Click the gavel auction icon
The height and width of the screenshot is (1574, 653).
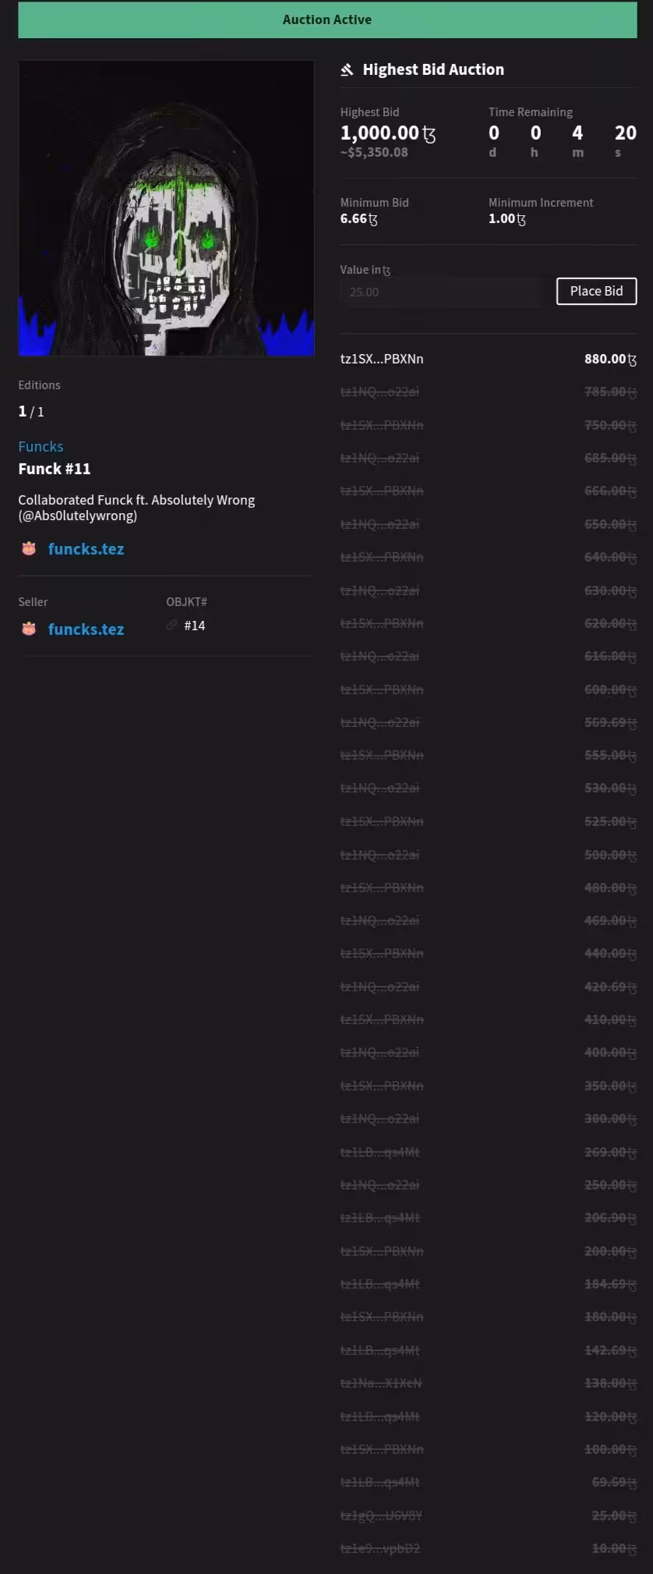click(347, 70)
